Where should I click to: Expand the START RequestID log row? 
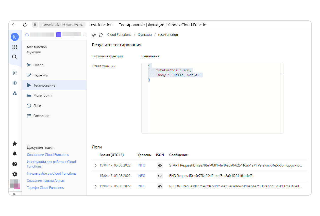96,165
